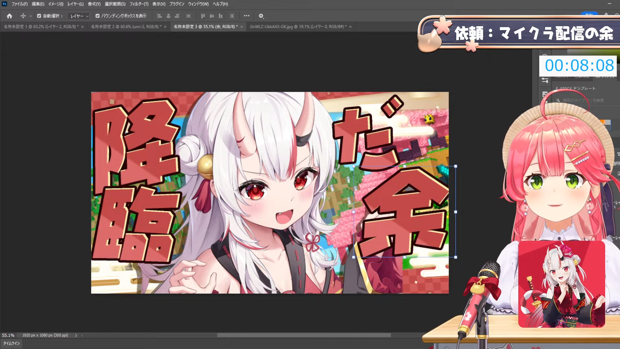Open the ファイル(F) menu
620x349 pixels.
click(x=20, y=4)
